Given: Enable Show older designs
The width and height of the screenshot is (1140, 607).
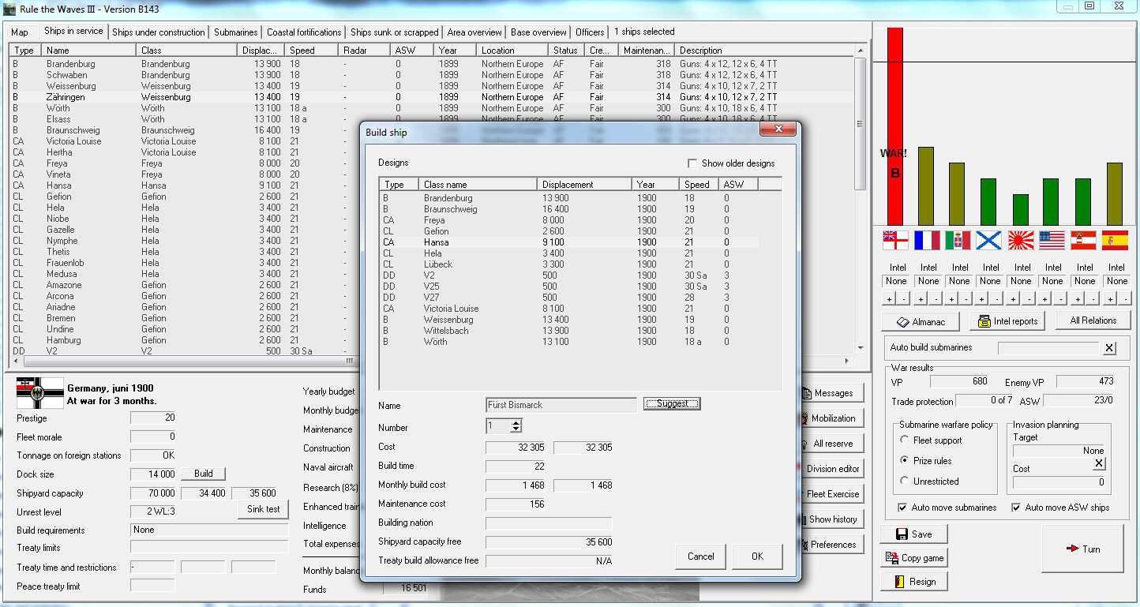Looking at the screenshot, I should click(692, 163).
